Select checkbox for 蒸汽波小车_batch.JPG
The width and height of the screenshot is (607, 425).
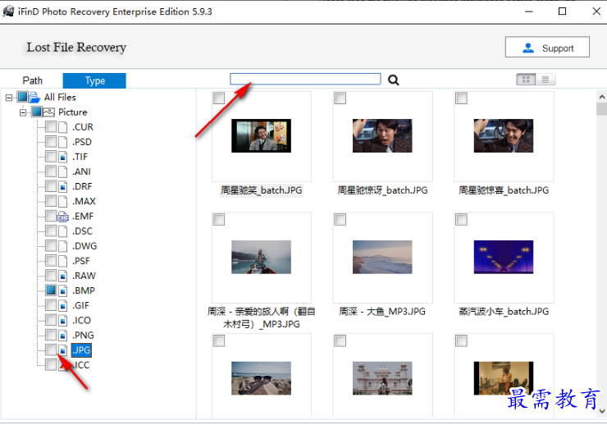461,219
